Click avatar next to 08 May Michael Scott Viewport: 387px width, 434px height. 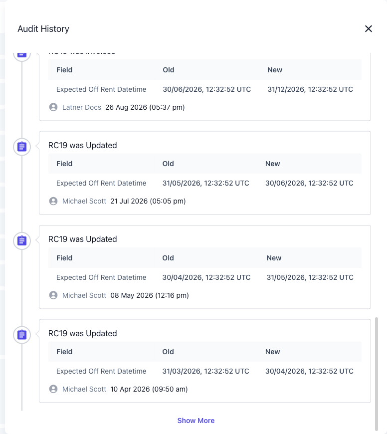click(x=53, y=295)
